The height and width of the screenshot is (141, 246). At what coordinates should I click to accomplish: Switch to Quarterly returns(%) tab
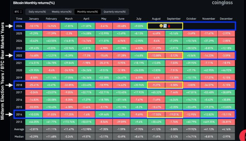coord(114,12)
